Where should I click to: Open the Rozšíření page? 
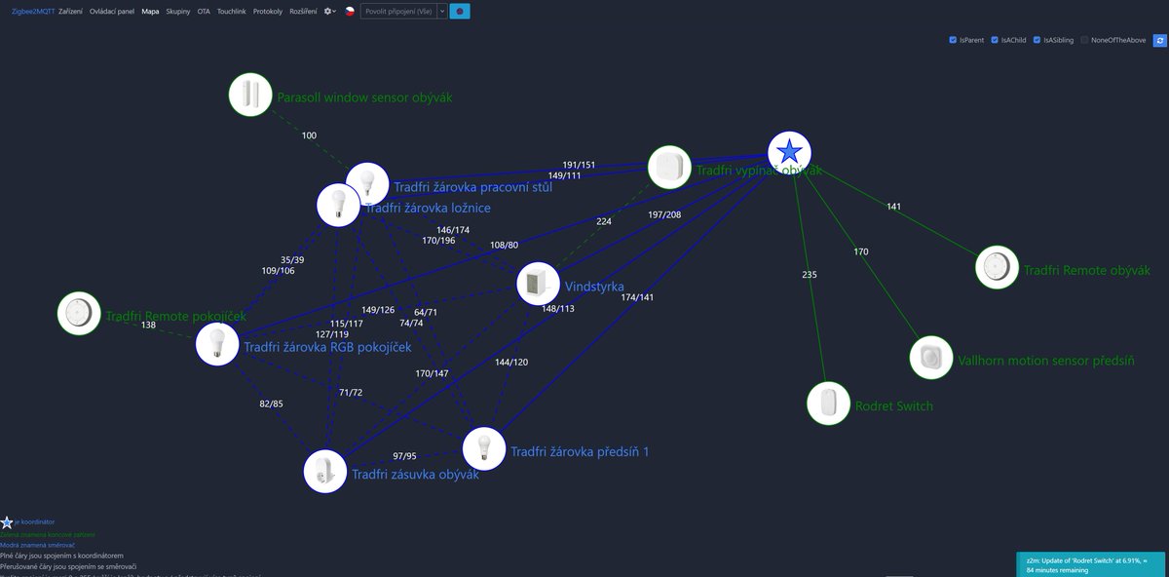click(303, 11)
